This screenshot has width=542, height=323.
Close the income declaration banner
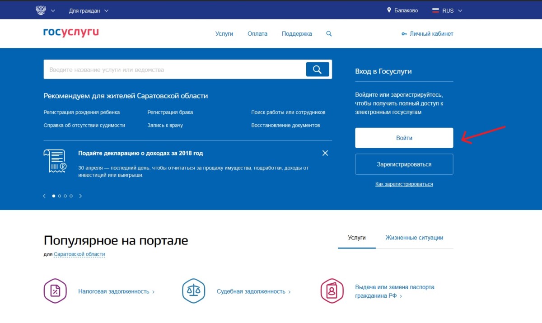pyautogui.click(x=325, y=153)
